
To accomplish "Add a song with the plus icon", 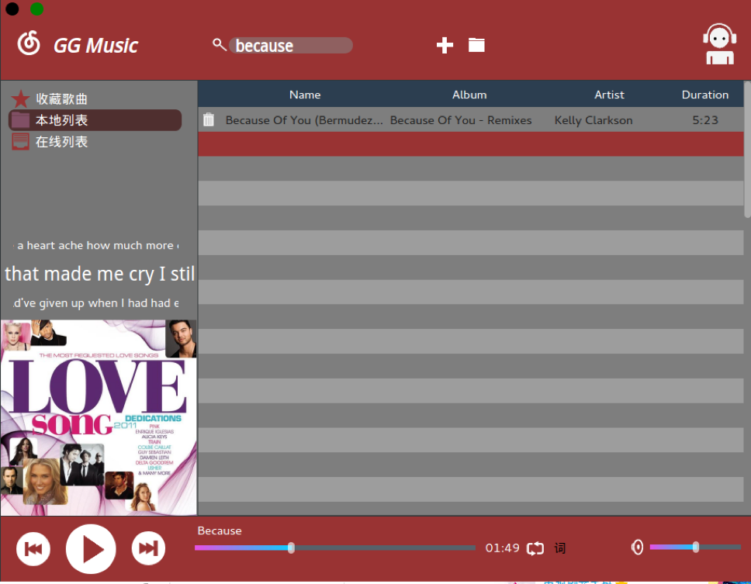I will click(445, 46).
